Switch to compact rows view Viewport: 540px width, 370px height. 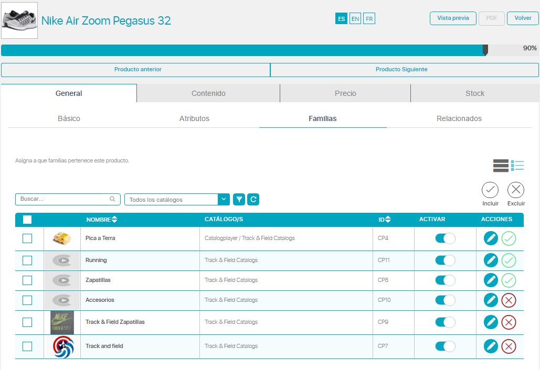coord(501,166)
